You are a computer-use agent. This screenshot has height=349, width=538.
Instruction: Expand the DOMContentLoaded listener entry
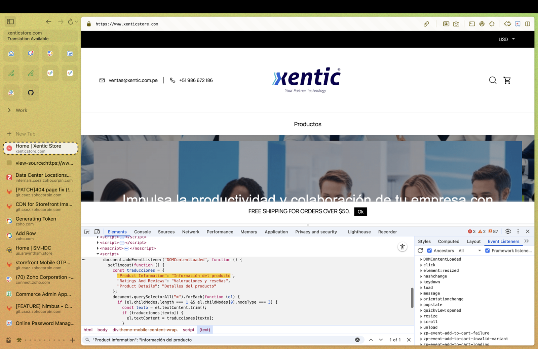coord(421,259)
